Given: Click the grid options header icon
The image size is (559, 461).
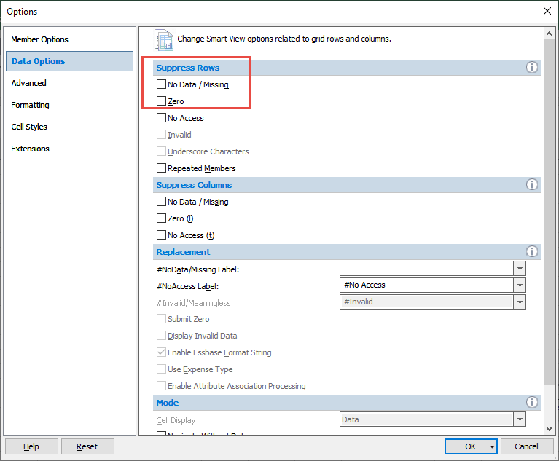Looking at the screenshot, I should [164, 40].
